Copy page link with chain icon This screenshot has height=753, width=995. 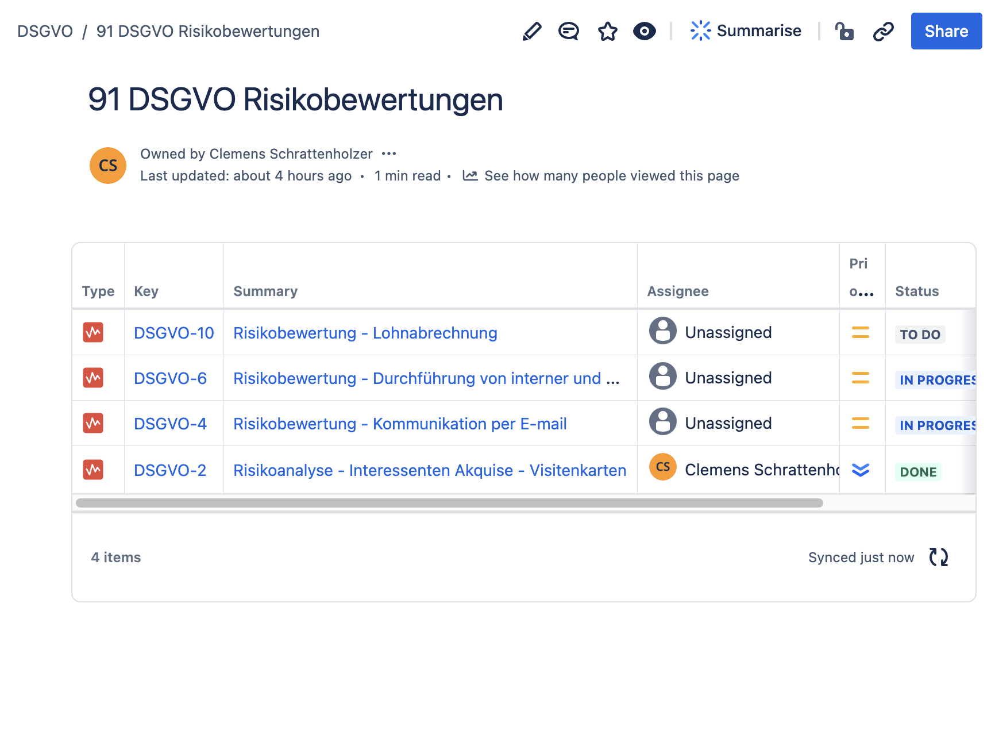(883, 31)
